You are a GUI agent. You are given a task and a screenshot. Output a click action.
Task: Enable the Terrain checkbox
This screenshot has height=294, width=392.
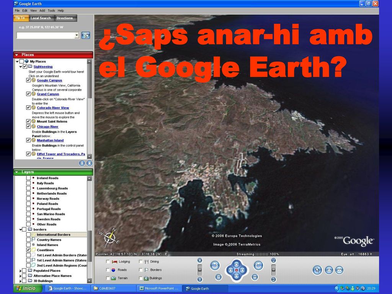(x=108, y=278)
